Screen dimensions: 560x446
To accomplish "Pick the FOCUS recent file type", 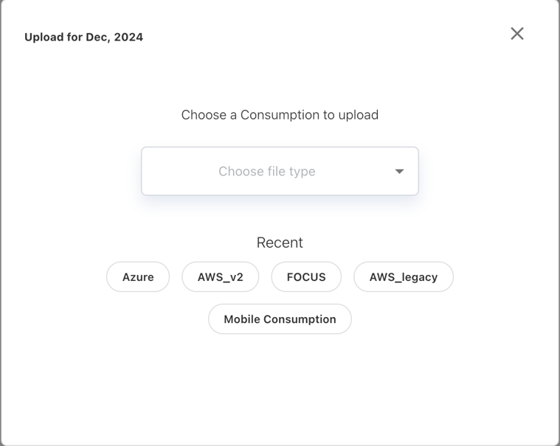I will 306,277.
